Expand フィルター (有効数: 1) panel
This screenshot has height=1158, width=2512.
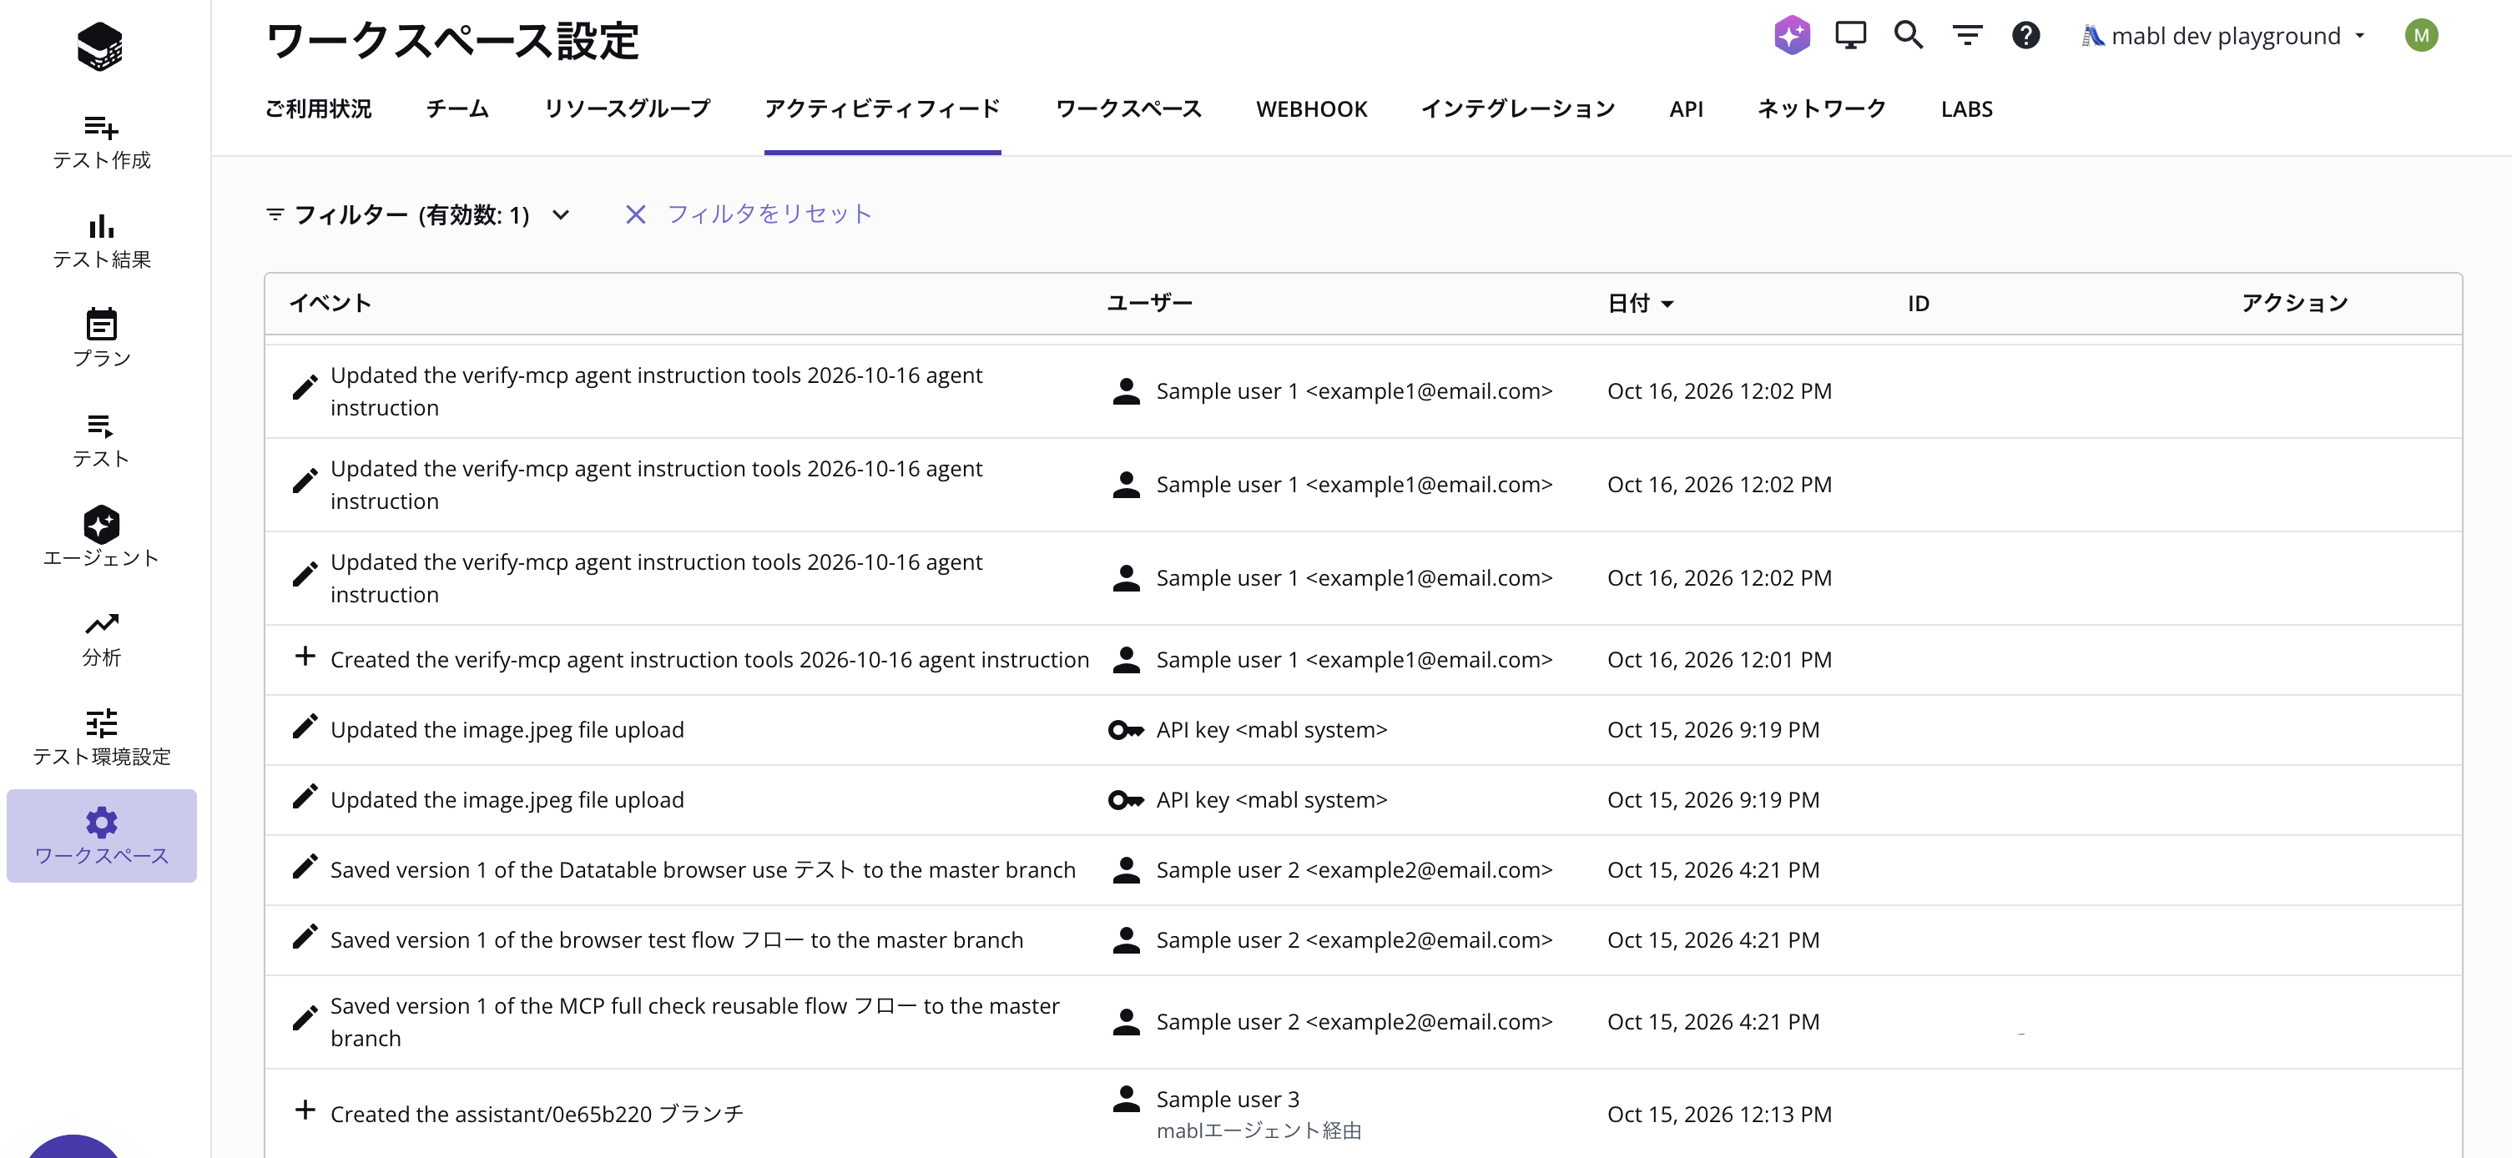click(x=418, y=214)
